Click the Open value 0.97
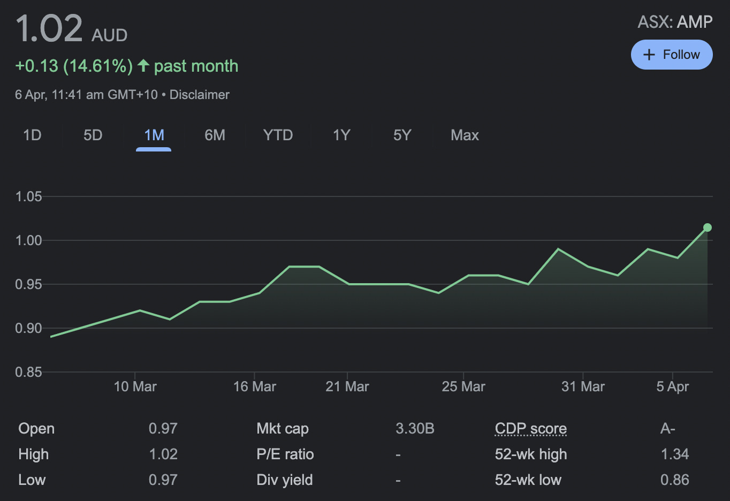The height and width of the screenshot is (501, 730). tap(163, 429)
